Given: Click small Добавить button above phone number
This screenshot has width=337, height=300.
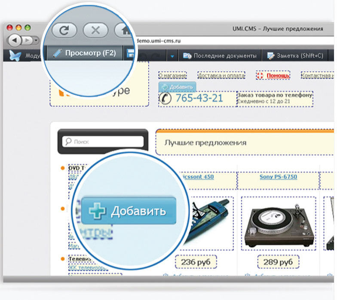Looking at the screenshot, I should coord(177,86).
